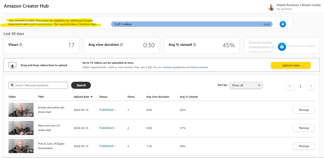Viewport: 324px width, 158px height.
Task: Open brooks adrenaline gts shoes video thumbnail
Action: (x=21, y=110)
